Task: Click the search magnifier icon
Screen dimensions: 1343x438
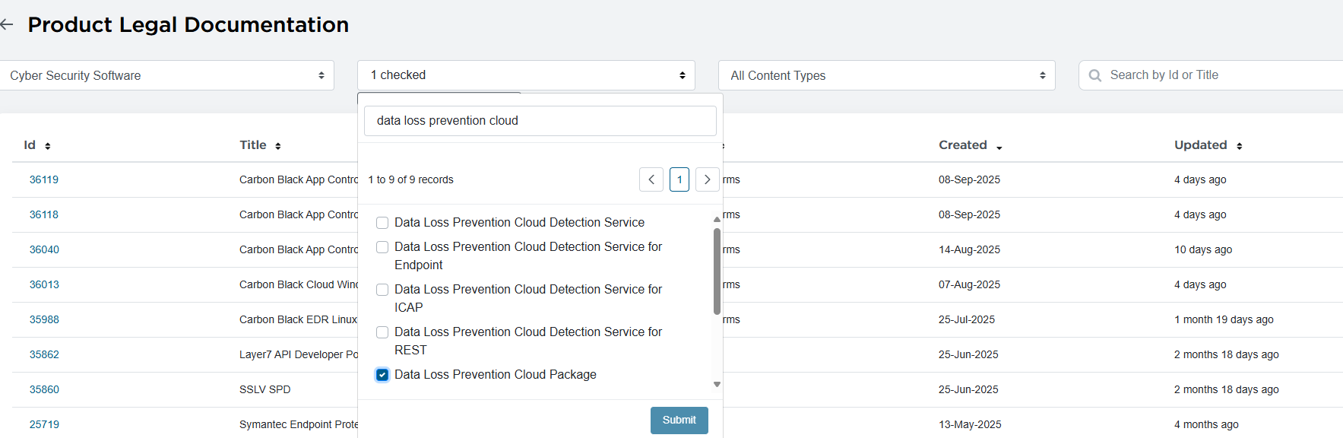Action: [1094, 75]
